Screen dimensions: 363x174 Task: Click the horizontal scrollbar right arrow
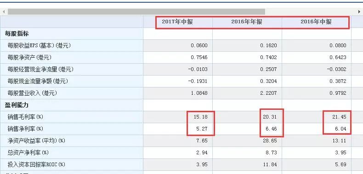coord(359,11)
